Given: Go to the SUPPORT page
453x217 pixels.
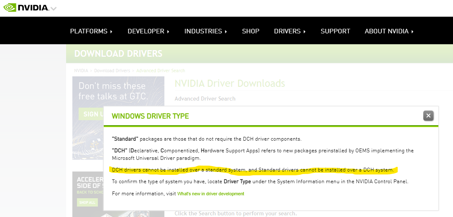Looking at the screenshot, I should pyautogui.click(x=335, y=31).
